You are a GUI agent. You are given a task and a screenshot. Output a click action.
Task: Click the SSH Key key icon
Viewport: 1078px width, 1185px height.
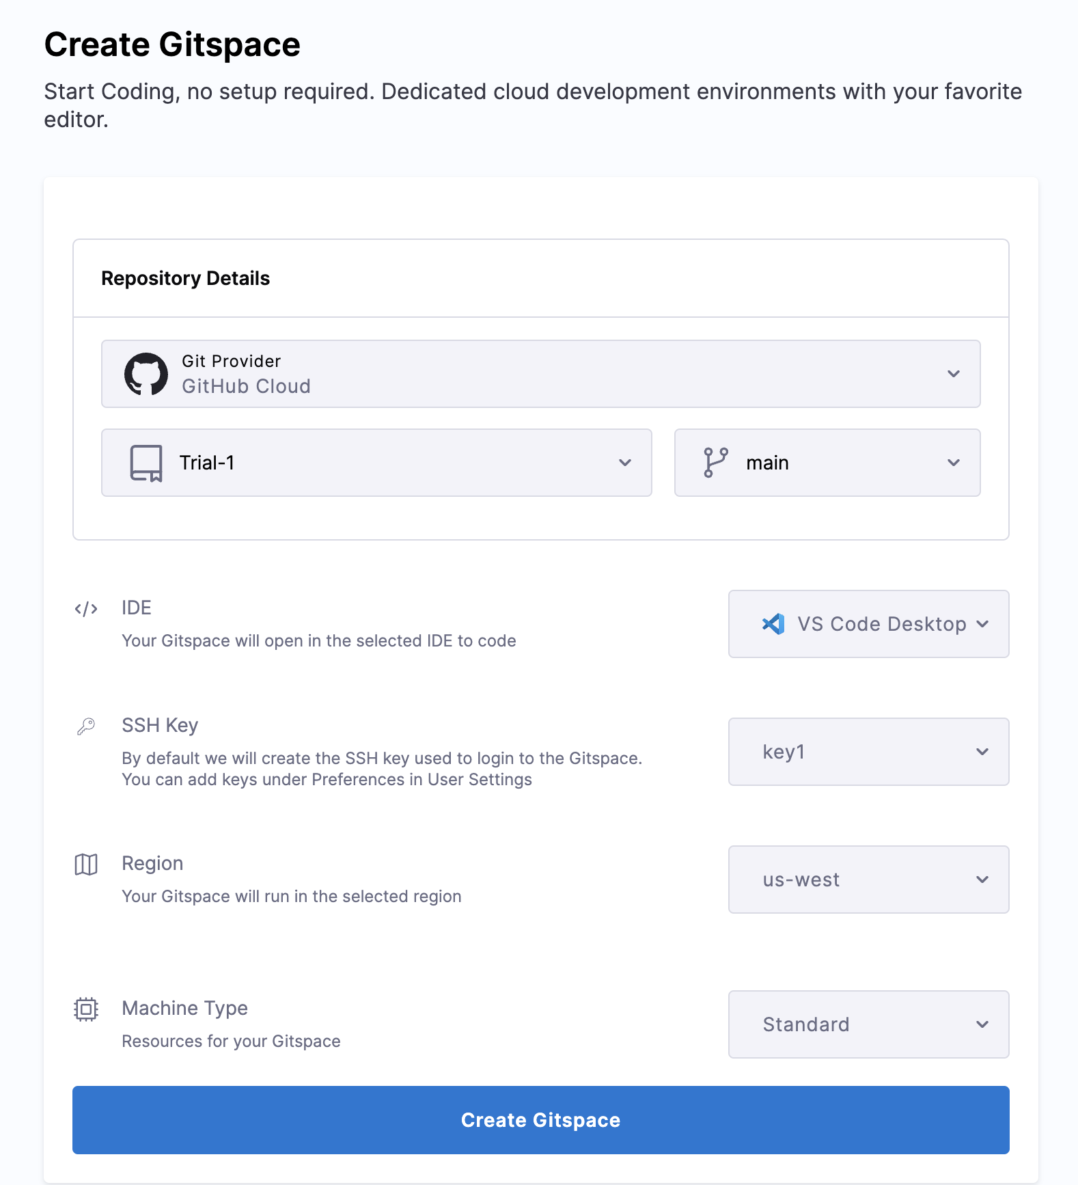tap(86, 726)
